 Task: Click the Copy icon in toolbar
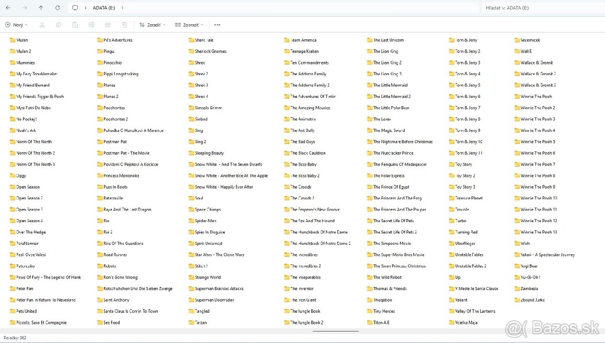pos(58,25)
